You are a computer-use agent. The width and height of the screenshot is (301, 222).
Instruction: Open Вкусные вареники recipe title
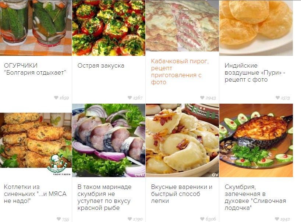(182, 194)
